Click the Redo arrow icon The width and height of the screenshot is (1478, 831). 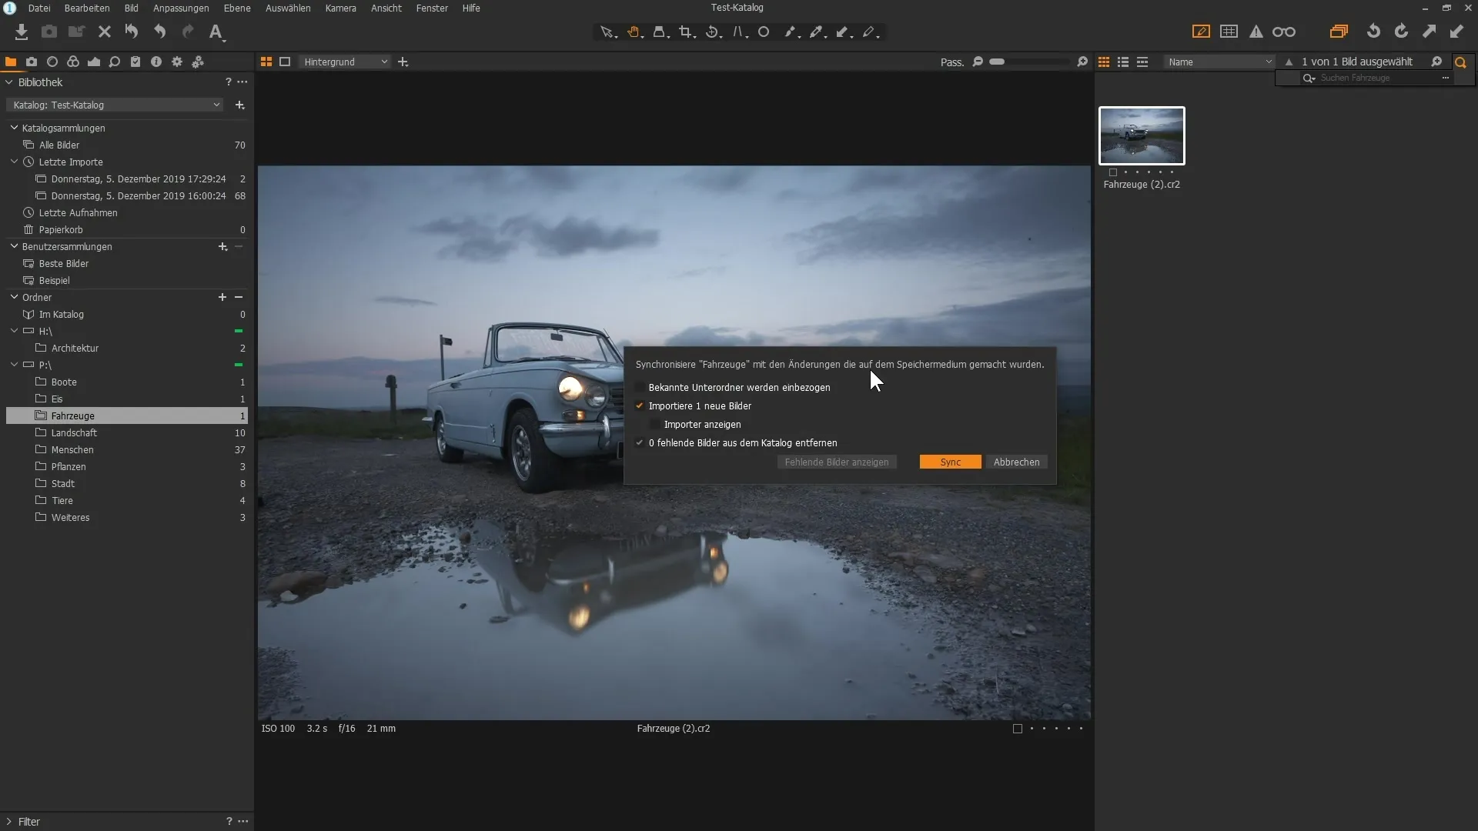pyautogui.click(x=188, y=32)
